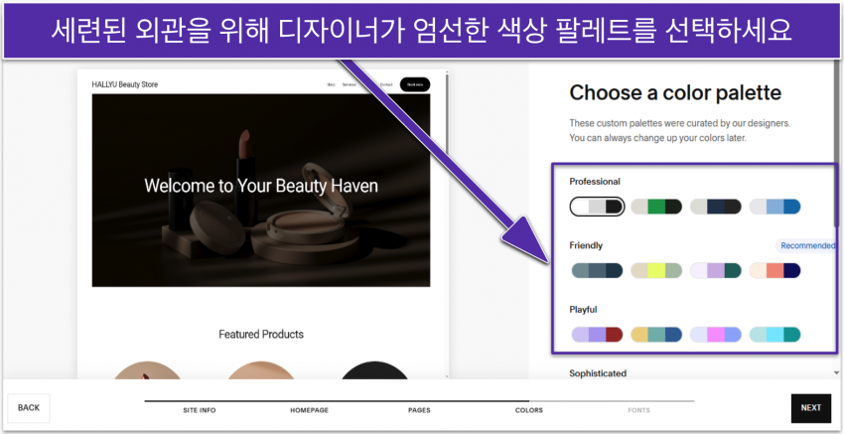This screenshot has width=844, height=434.
Task: Open the PAGES step
Action: coord(419,410)
